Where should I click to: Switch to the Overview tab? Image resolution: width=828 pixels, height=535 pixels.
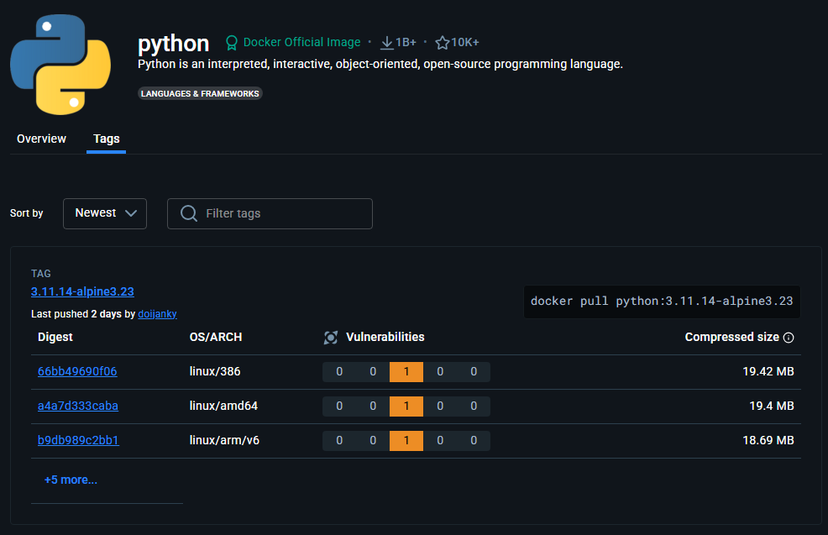41,139
